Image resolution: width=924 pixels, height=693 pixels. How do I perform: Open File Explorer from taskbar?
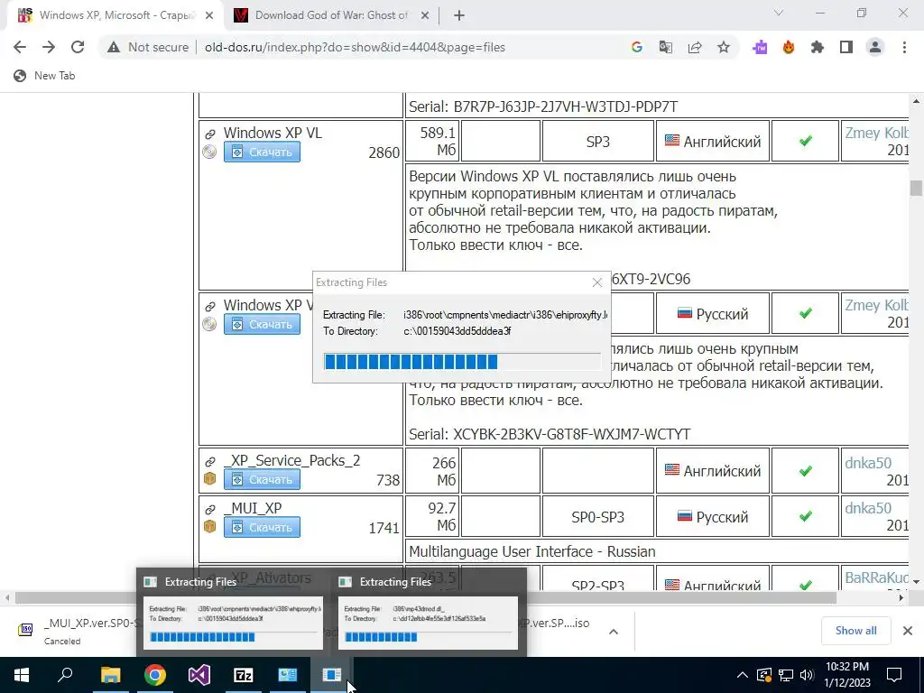click(x=110, y=675)
